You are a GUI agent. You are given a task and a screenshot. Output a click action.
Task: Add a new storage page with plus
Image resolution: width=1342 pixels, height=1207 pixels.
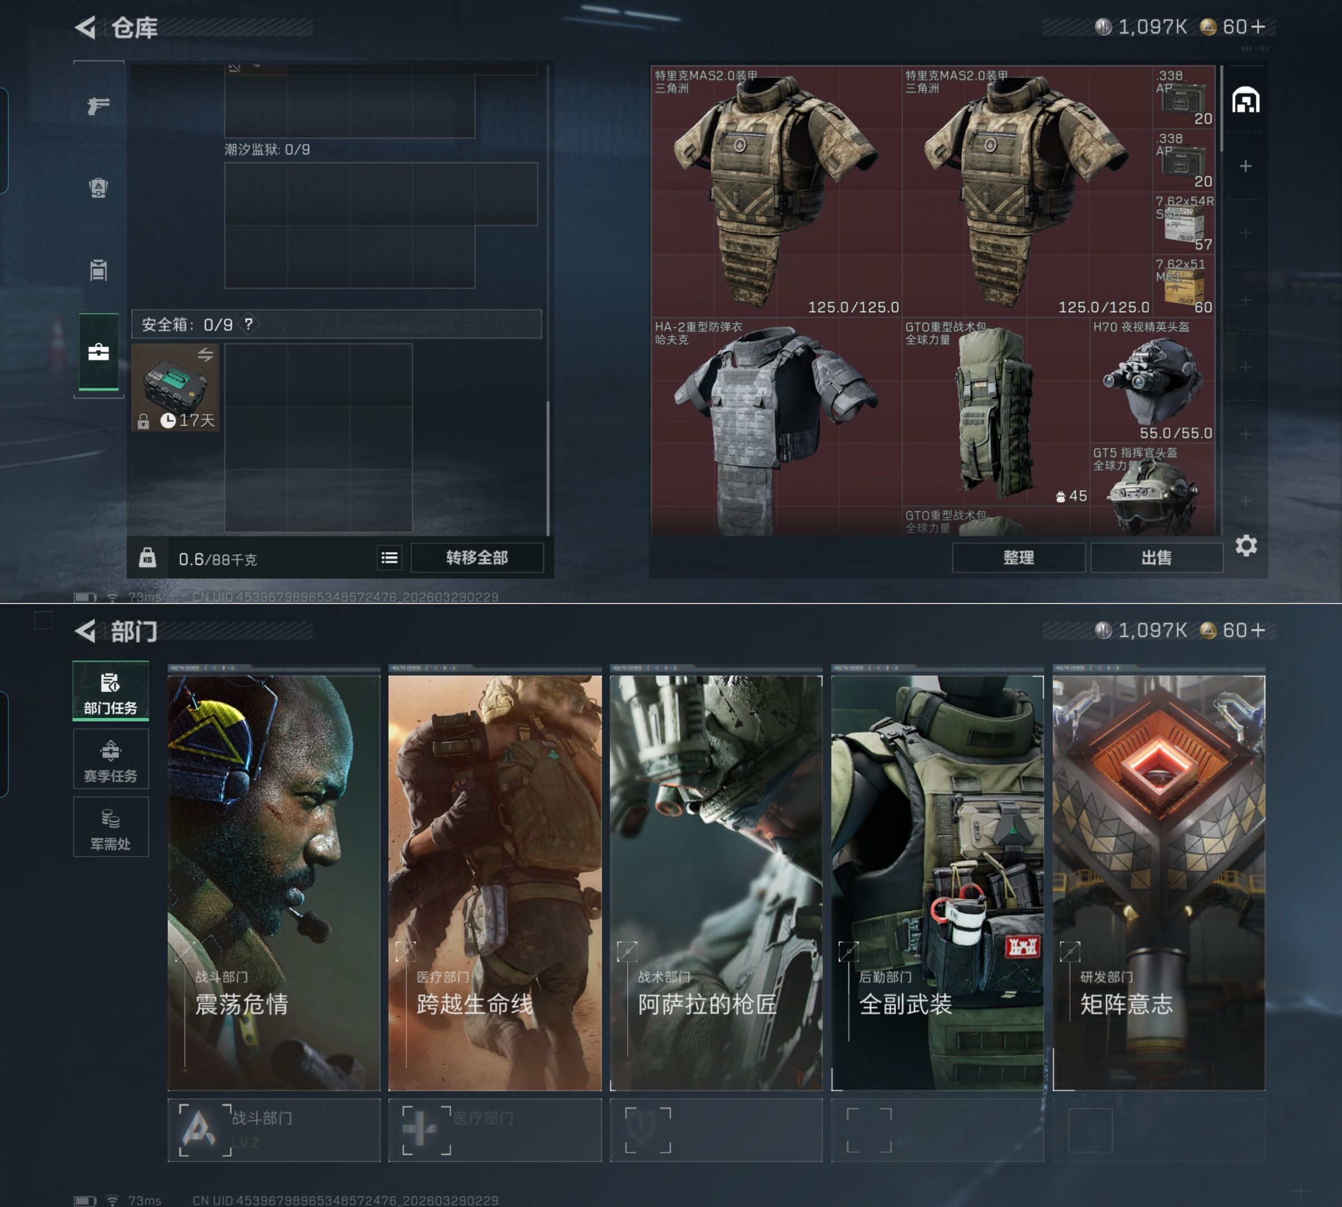point(1245,166)
